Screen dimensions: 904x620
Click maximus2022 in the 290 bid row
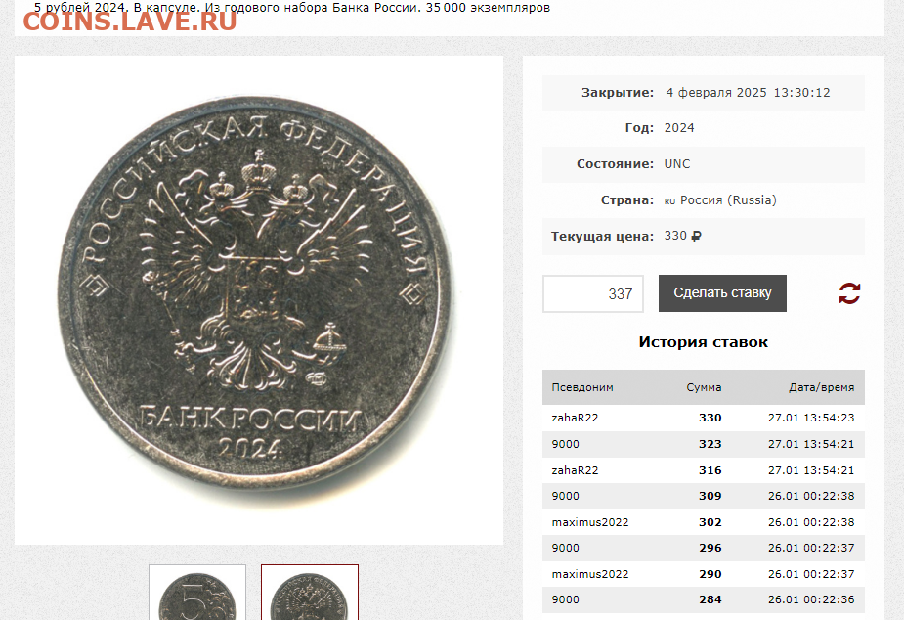[589, 574]
